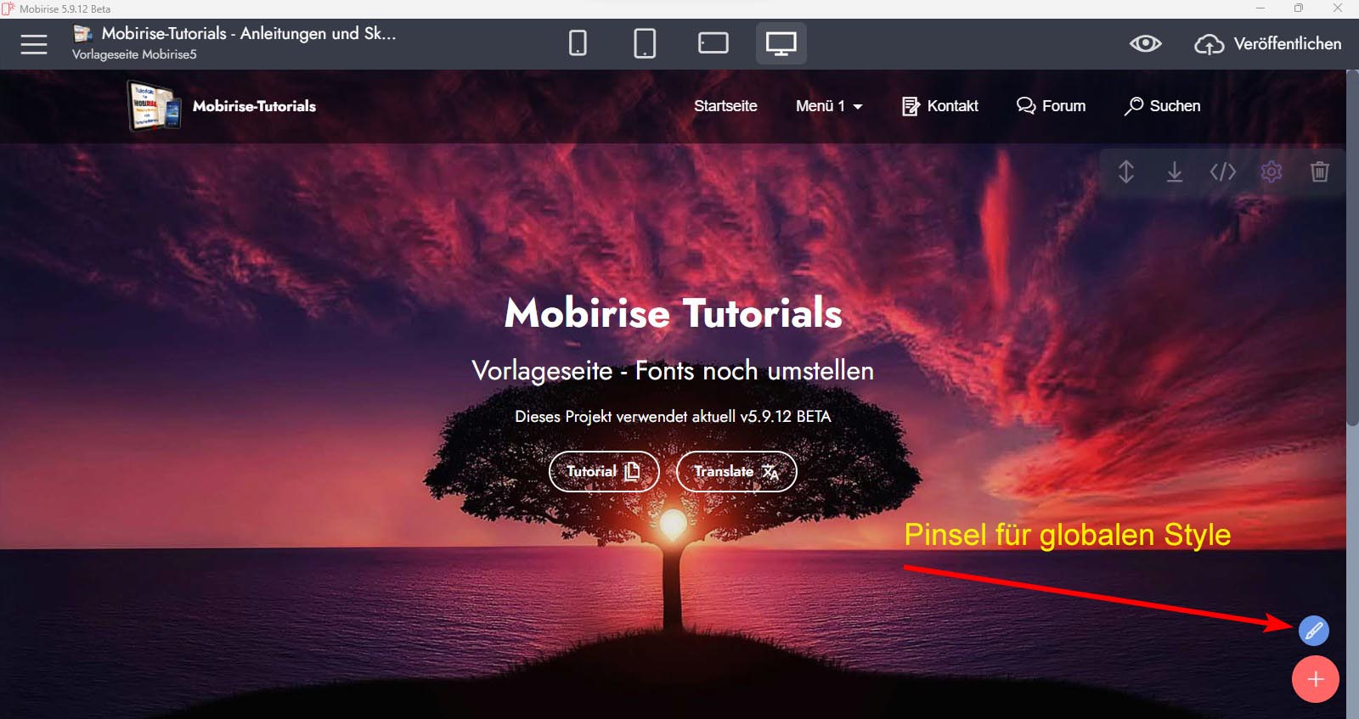Click the Mobirise-Tutorials logo image
This screenshot has width=1359, height=719.
(155, 106)
